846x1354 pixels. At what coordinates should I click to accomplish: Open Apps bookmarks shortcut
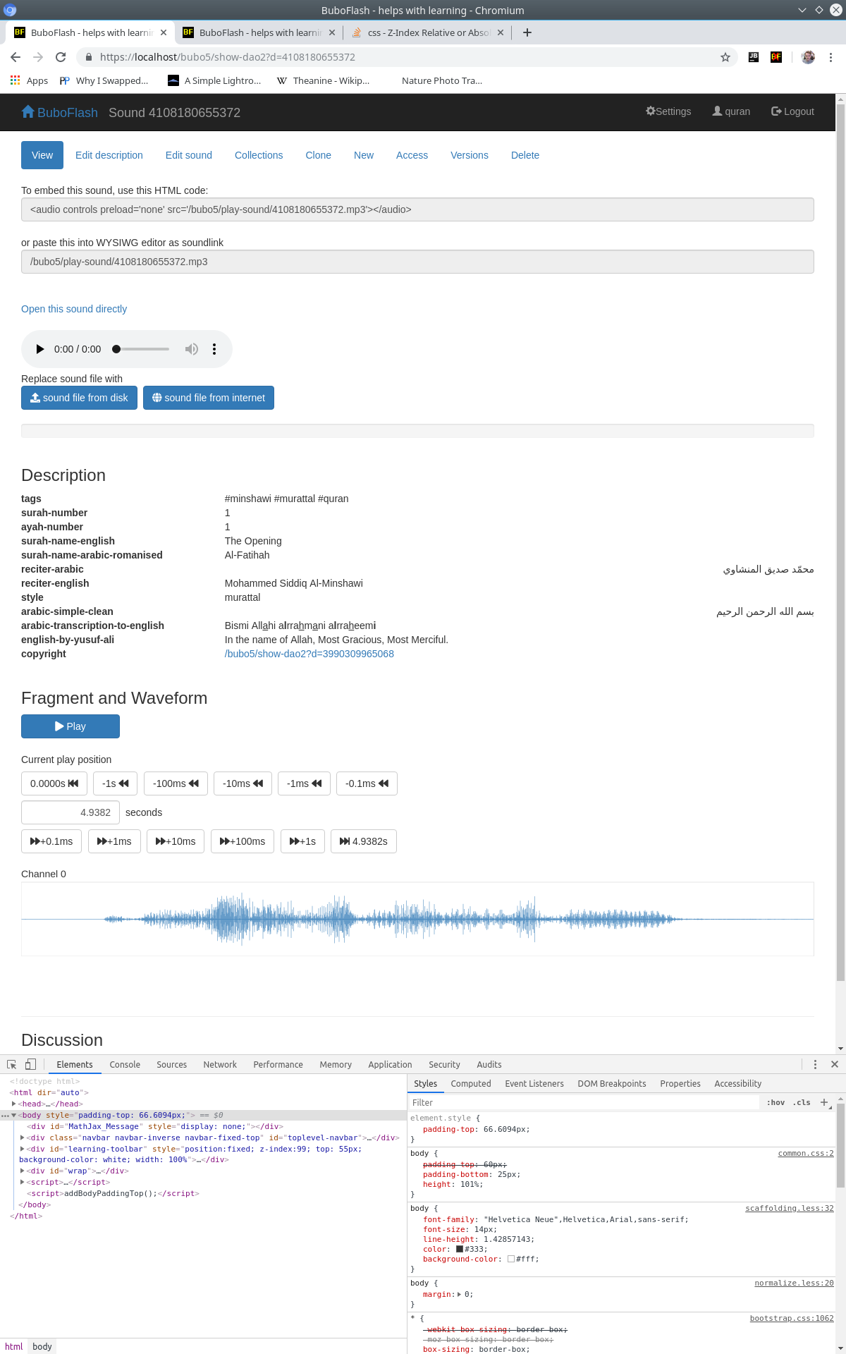pos(30,80)
